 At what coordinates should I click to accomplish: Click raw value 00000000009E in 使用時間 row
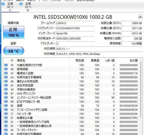129,69
